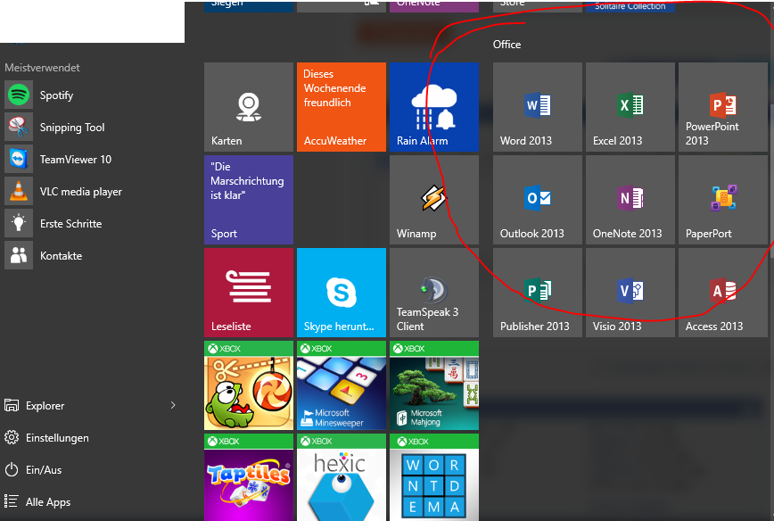Screen dimensions: 774x521
Task: Launch TeamSpeak 3 Client
Action: click(x=434, y=293)
